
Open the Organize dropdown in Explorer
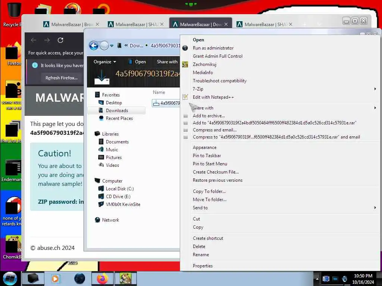pos(105,62)
